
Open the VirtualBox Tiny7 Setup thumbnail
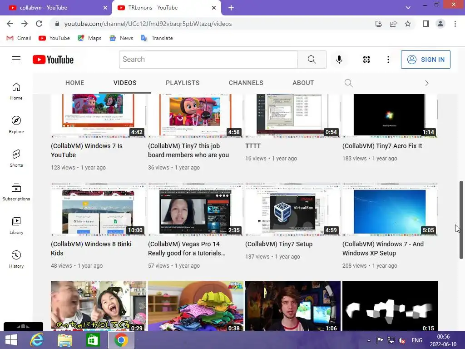tap(293, 209)
